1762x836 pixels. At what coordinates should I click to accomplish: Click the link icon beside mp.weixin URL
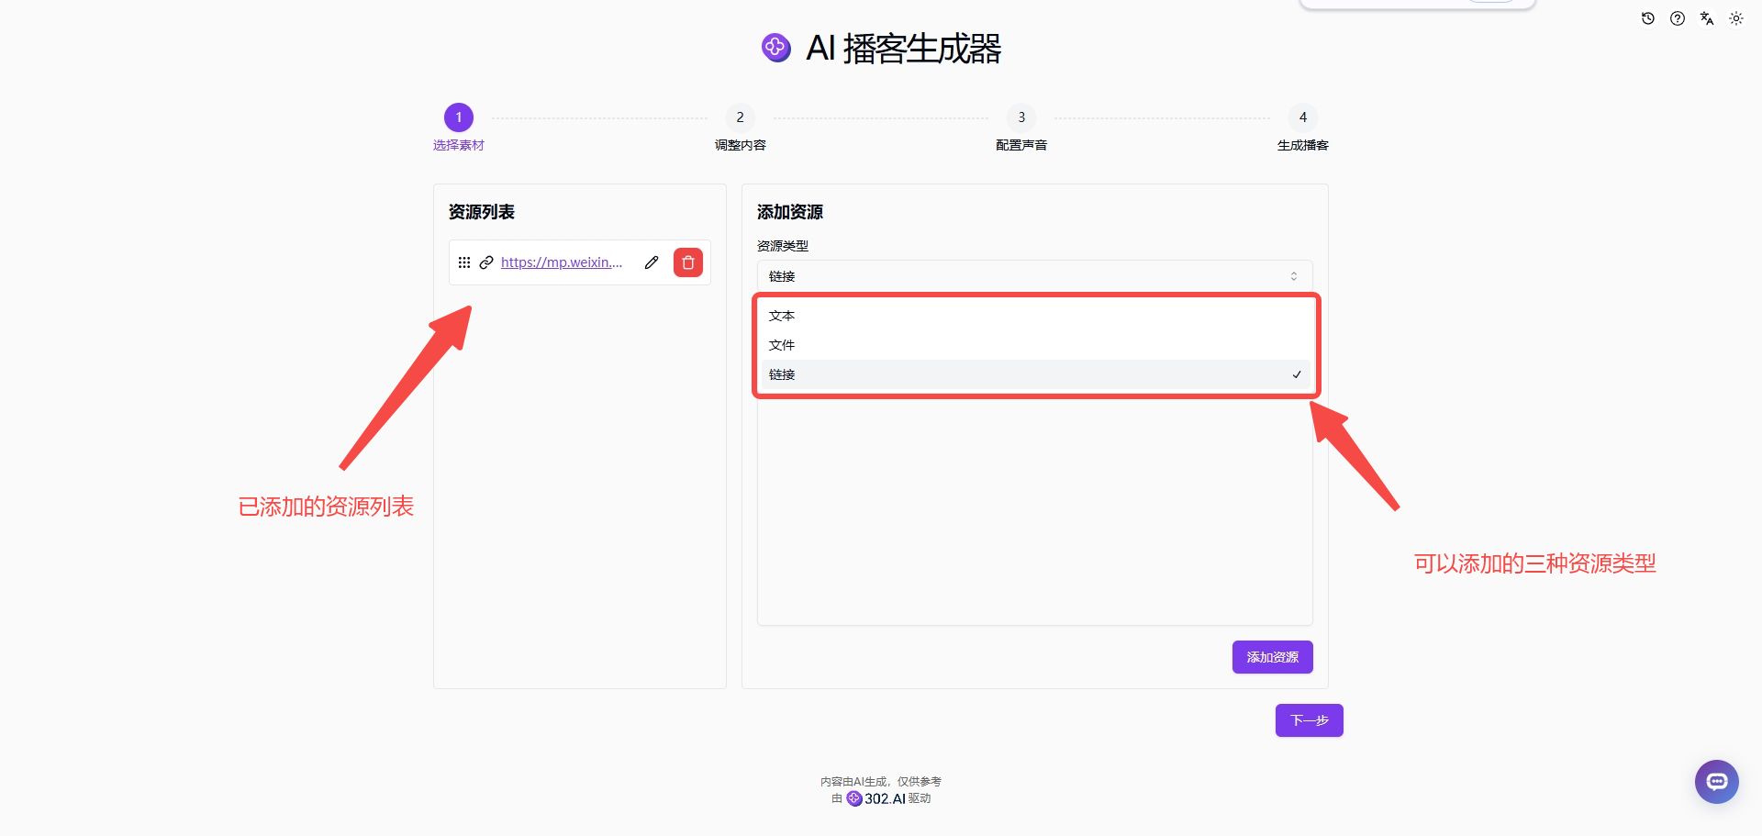click(486, 262)
